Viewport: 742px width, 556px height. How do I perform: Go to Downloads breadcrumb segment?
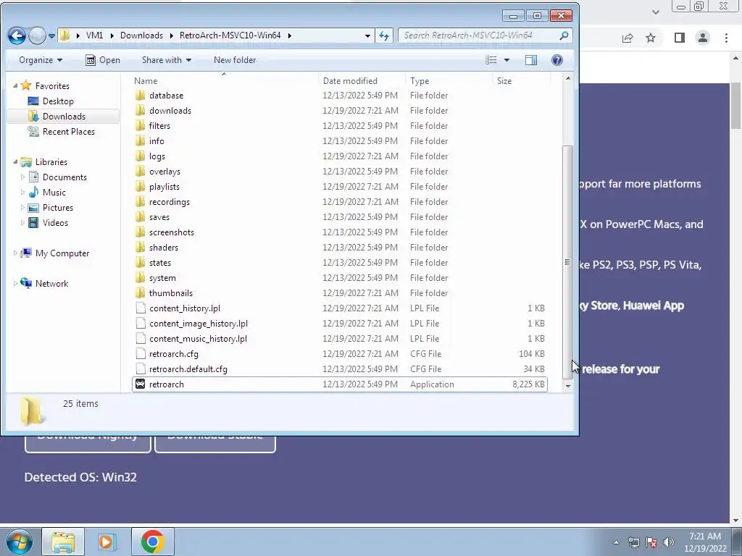141,35
